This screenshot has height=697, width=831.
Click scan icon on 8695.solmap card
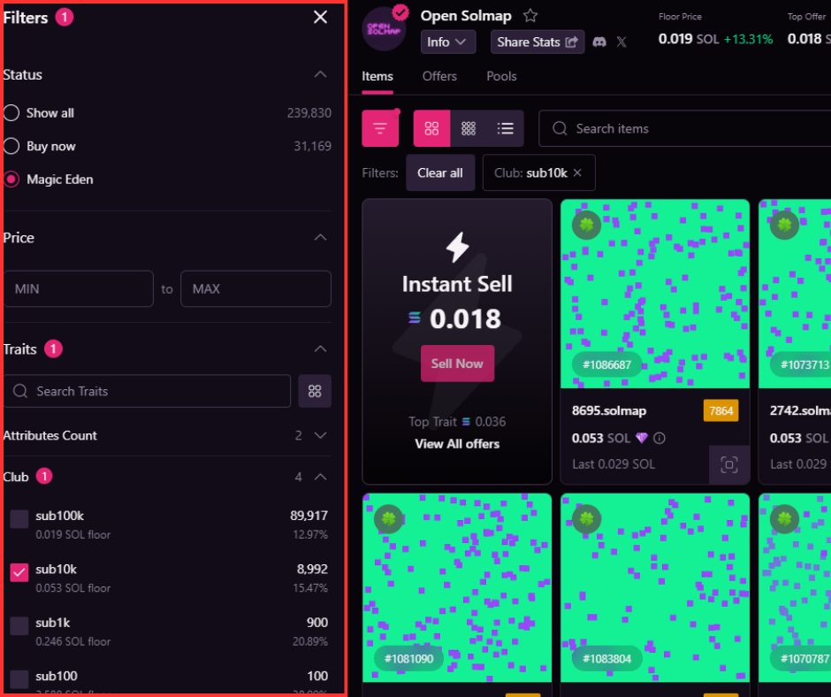pos(728,464)
